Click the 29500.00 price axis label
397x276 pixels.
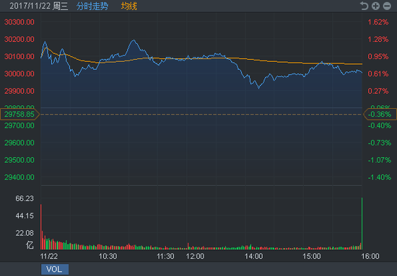tap(19, 160)
